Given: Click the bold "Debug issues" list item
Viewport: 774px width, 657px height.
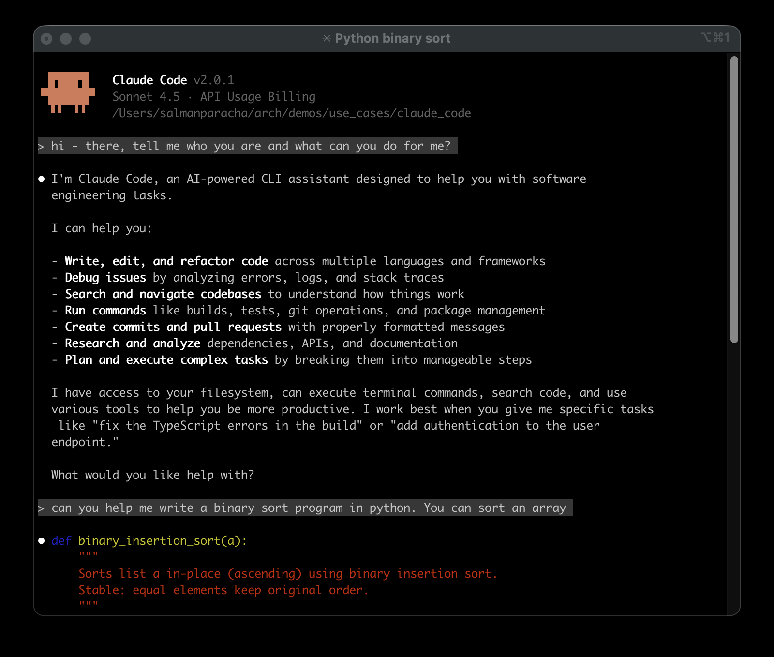Looking at the screenshot, I should (105, 278).
